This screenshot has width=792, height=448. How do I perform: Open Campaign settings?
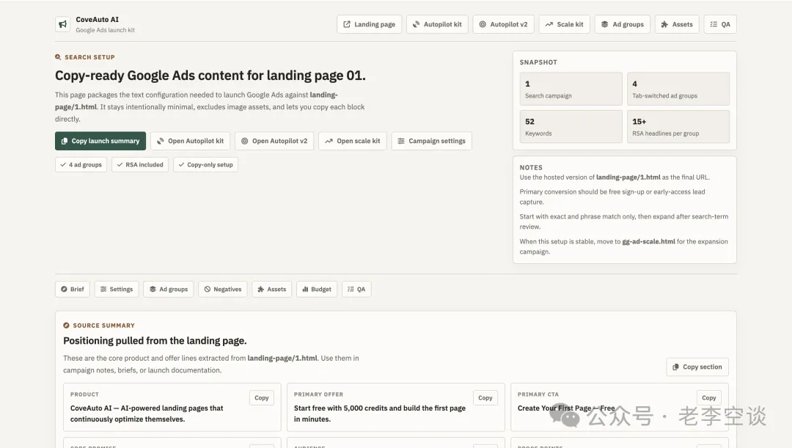coord(432,141)
